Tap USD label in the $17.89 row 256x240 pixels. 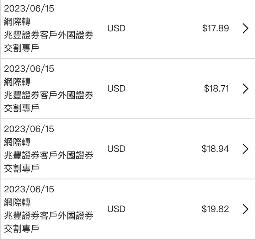(x=116, y=28)
